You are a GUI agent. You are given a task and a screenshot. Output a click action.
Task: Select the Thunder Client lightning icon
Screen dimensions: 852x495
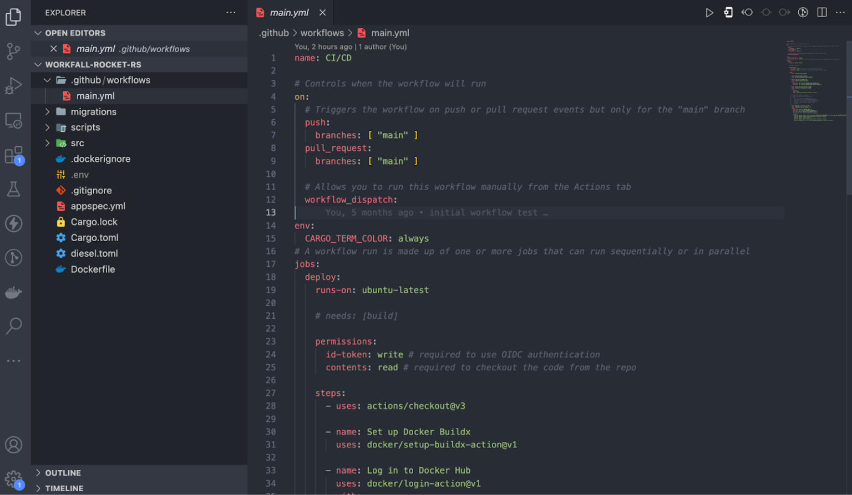pyautogui.click(x=14, y=223)
